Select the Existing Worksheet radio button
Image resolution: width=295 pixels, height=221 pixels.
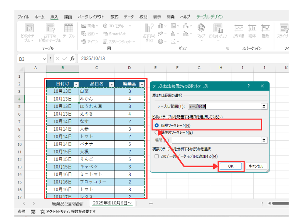[157, 132]
